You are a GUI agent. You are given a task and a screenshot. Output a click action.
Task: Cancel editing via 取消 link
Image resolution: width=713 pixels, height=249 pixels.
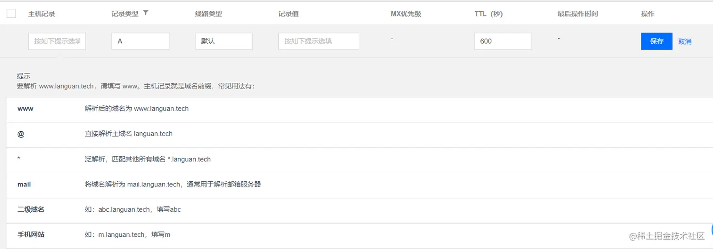[x=685, y=41]
